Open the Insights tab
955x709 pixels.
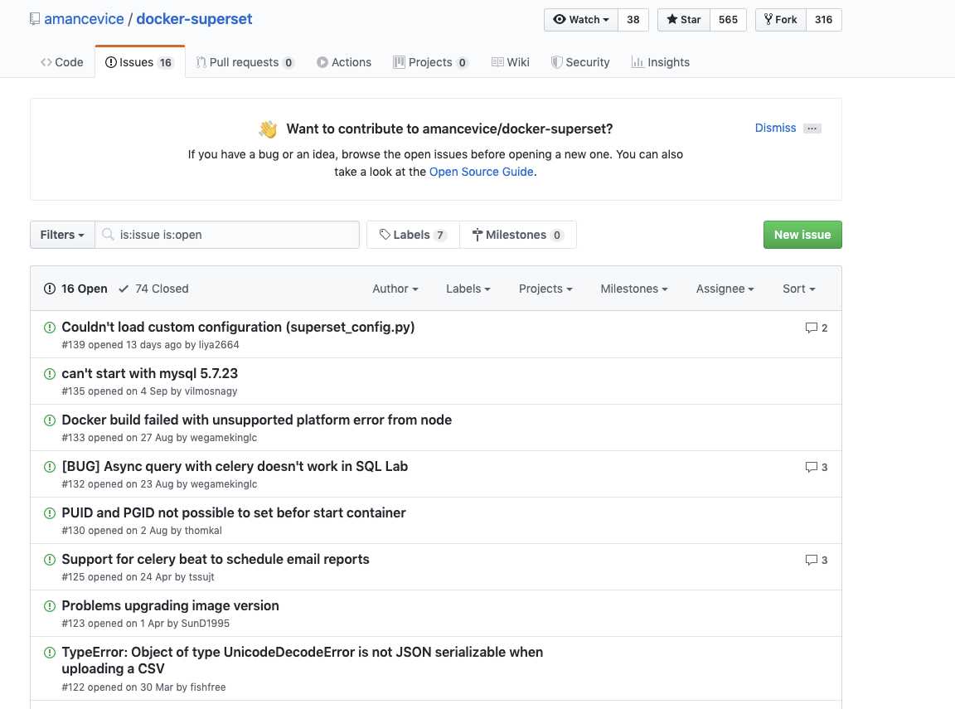(x=661, y=62)
